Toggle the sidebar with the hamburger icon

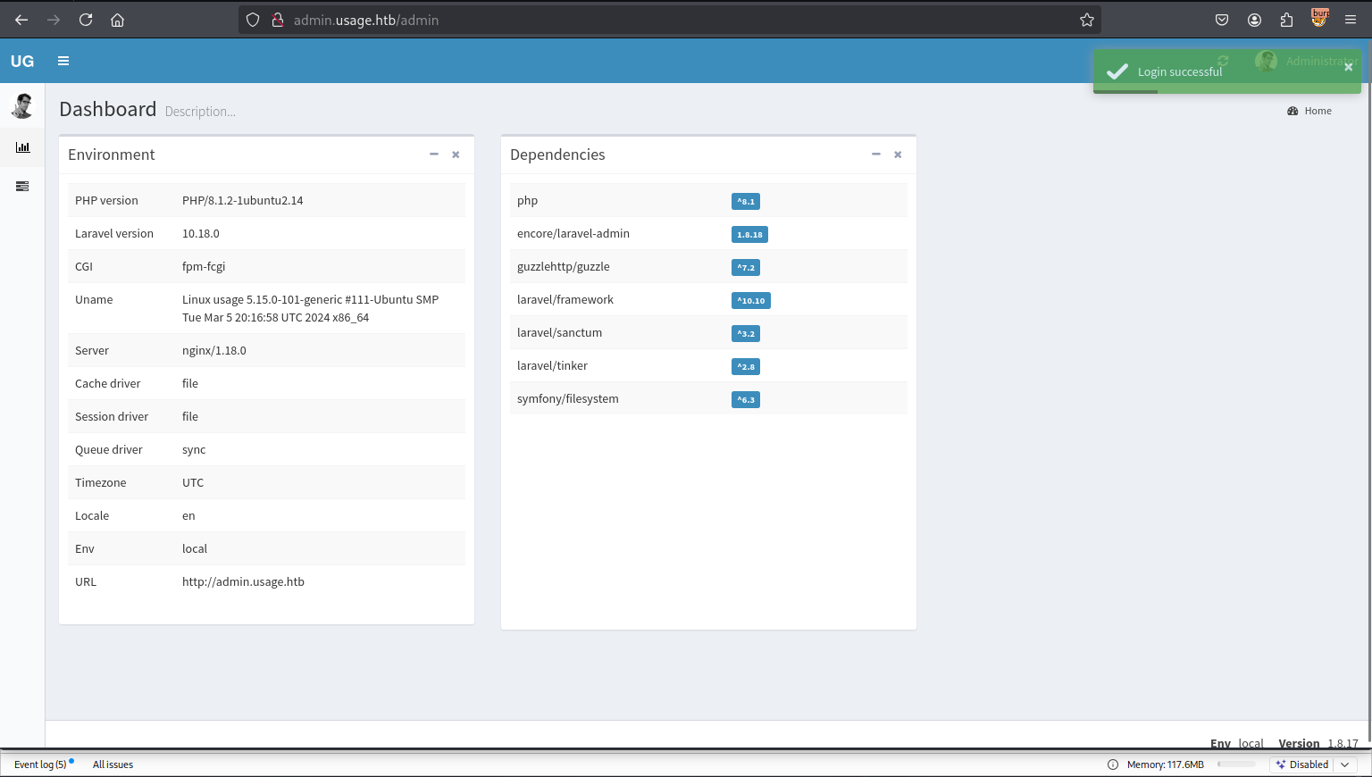63,61
